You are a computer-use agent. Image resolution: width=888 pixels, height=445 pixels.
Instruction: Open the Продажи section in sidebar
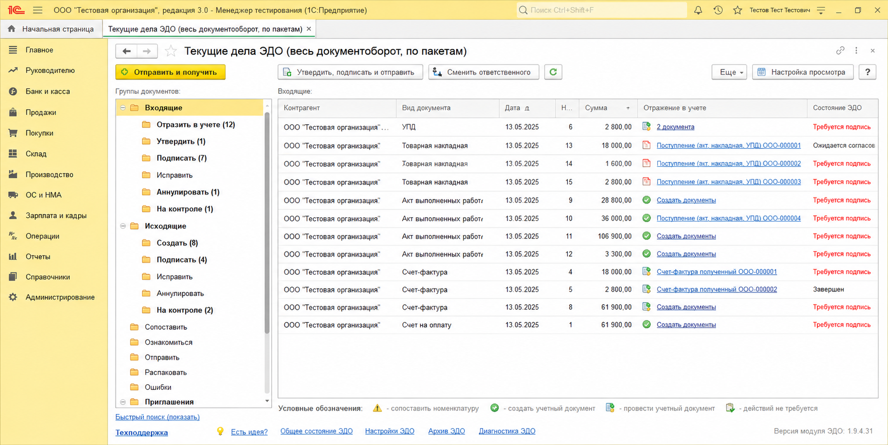[x=41, y=112]
